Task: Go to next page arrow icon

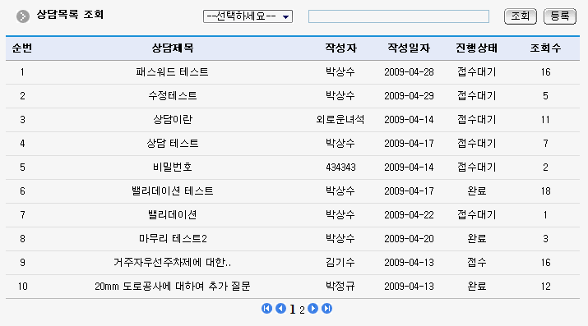Action: (313, 309)
